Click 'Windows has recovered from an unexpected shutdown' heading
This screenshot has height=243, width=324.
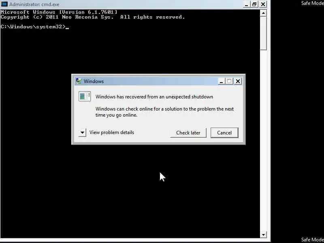[x=154, y=97]
